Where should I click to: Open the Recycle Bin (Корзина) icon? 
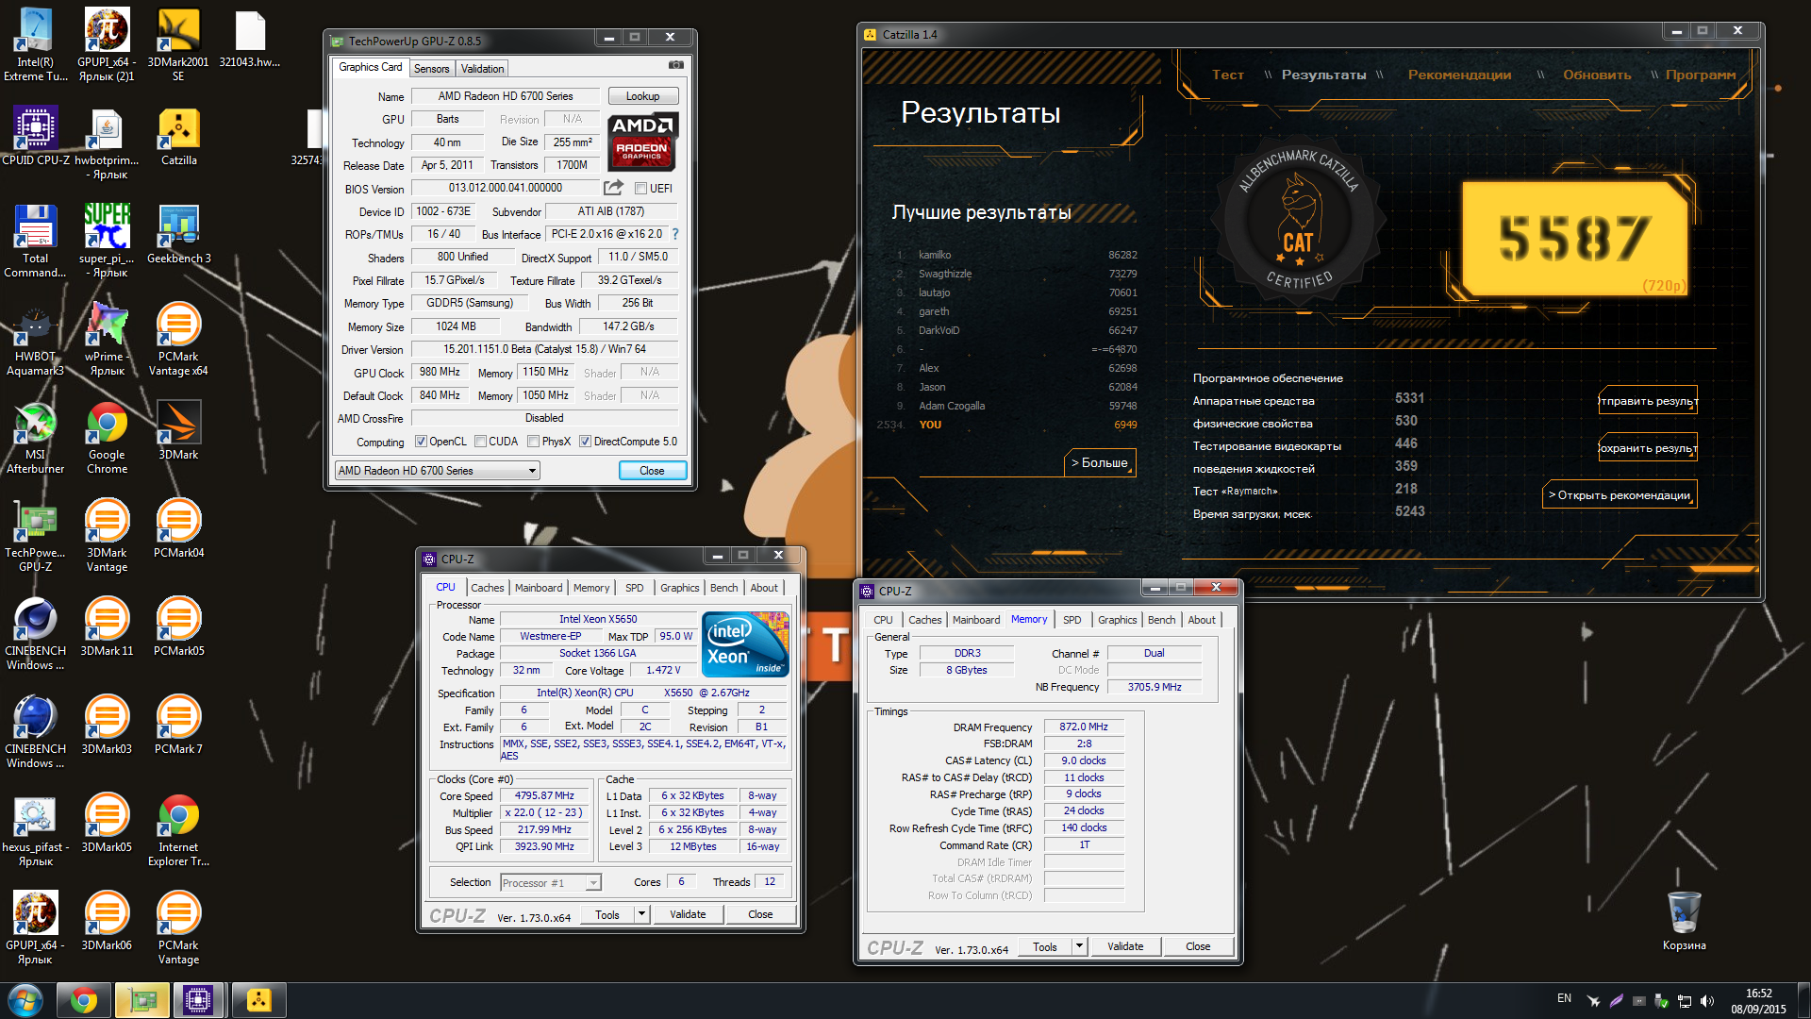point(1684,920)
